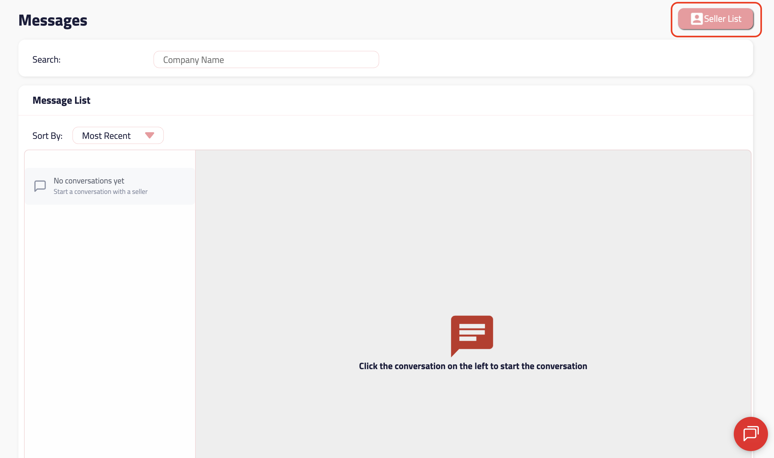Click the Search: label
774x458 pixels.
pos(47,60)
